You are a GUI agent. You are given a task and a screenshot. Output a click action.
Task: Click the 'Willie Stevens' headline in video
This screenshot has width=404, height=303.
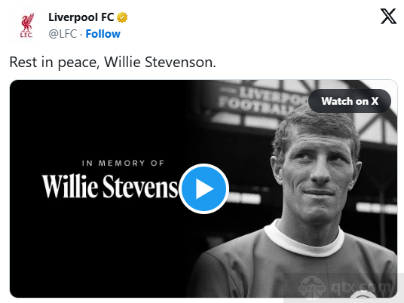pos(110,186)
